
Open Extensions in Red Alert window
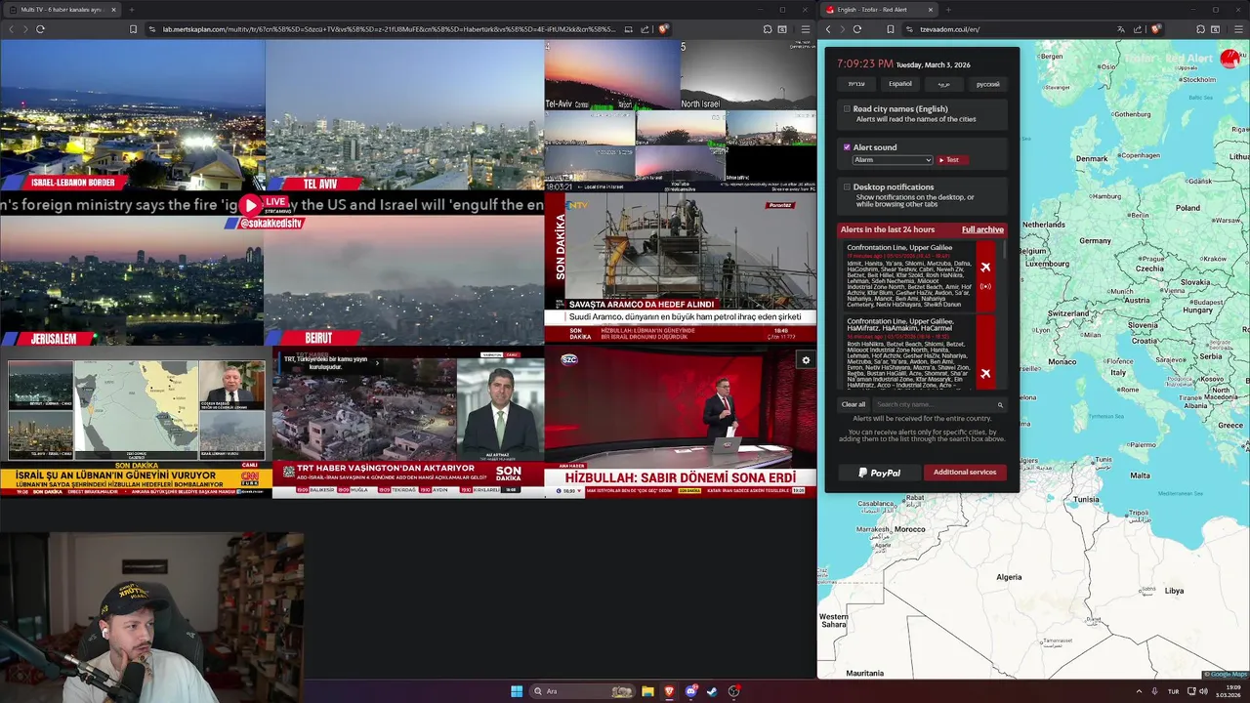click(1200, 29)
